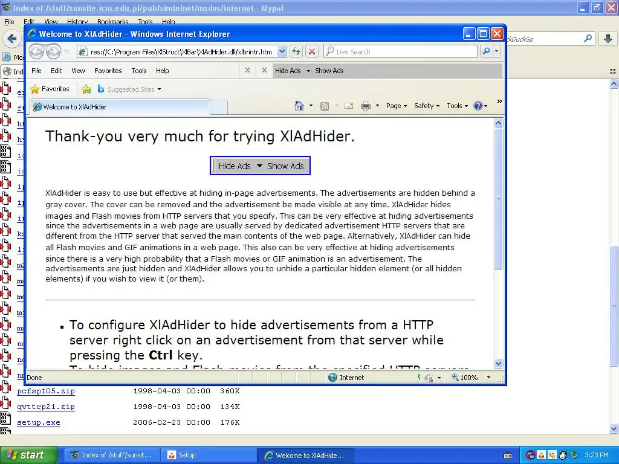The image size is (619, 464).
Task: Click the Internet zone globe icon
Action: pos(333,378)
